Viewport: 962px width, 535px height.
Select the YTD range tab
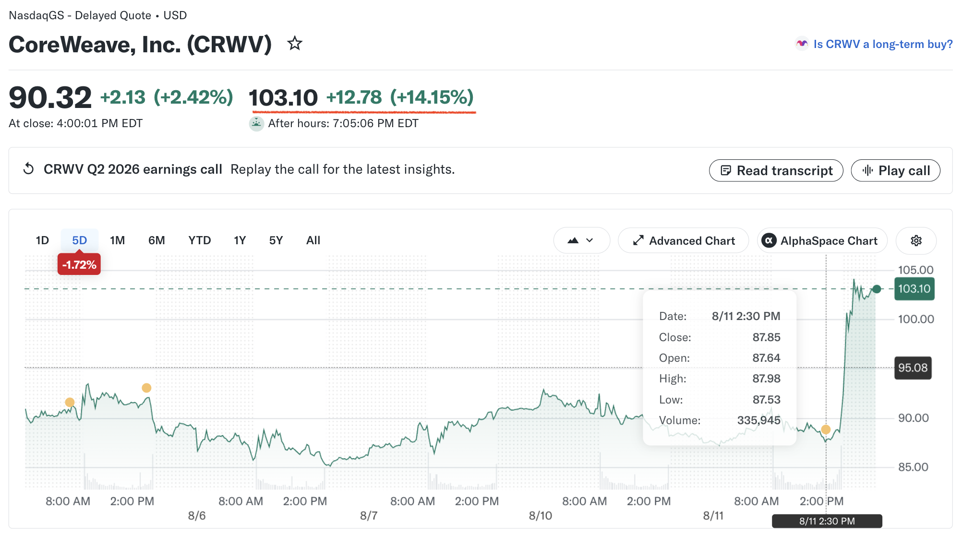tap(200, 240)
